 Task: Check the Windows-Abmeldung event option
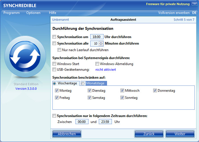(97, 64)
